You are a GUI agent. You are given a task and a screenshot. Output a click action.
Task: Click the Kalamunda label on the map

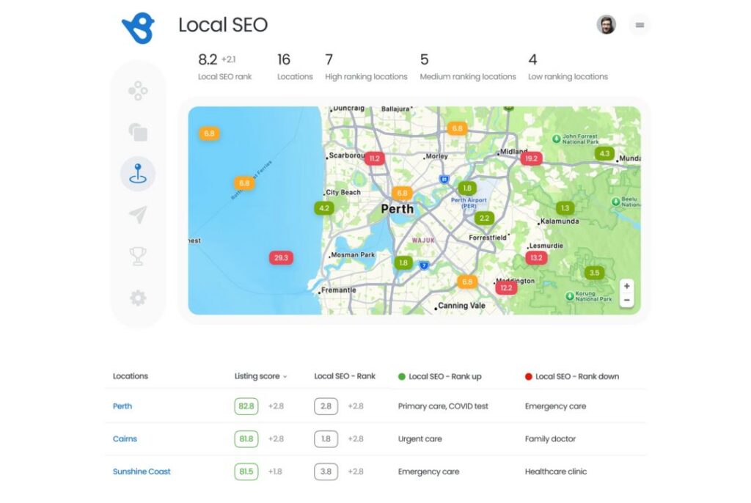pyautogui.click(x=560, y=221)
